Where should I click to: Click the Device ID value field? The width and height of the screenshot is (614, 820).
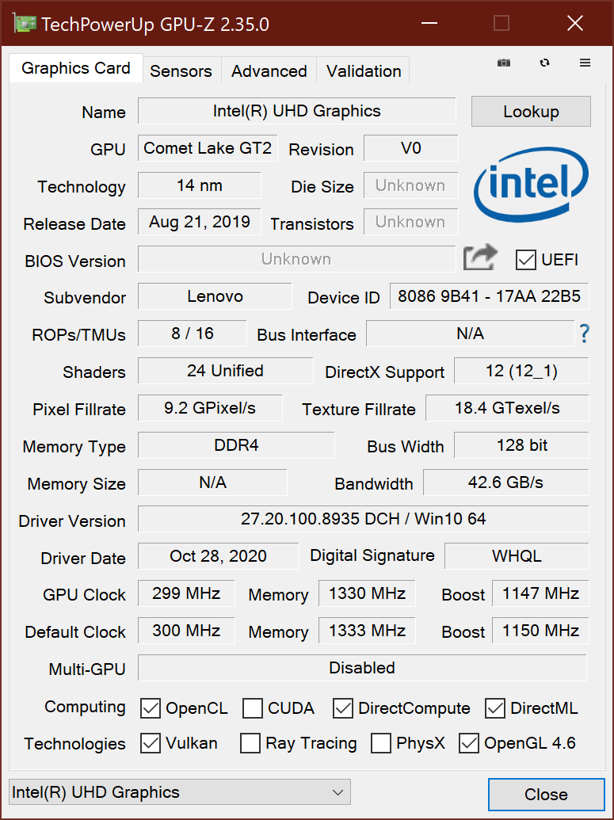[489, 297]
